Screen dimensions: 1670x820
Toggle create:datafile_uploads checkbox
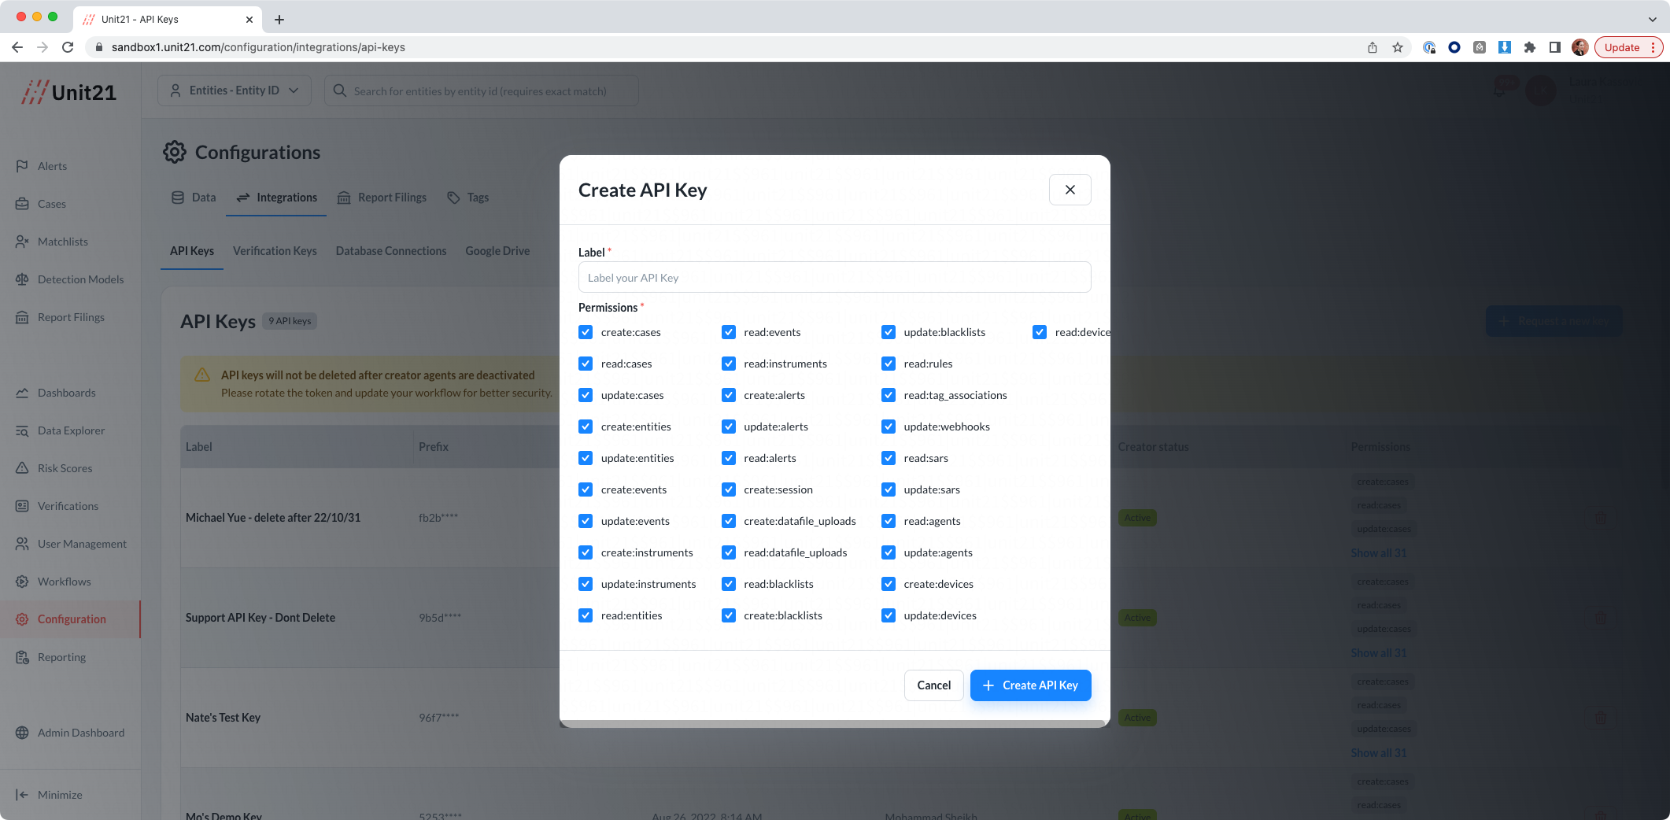pos(729,521)
